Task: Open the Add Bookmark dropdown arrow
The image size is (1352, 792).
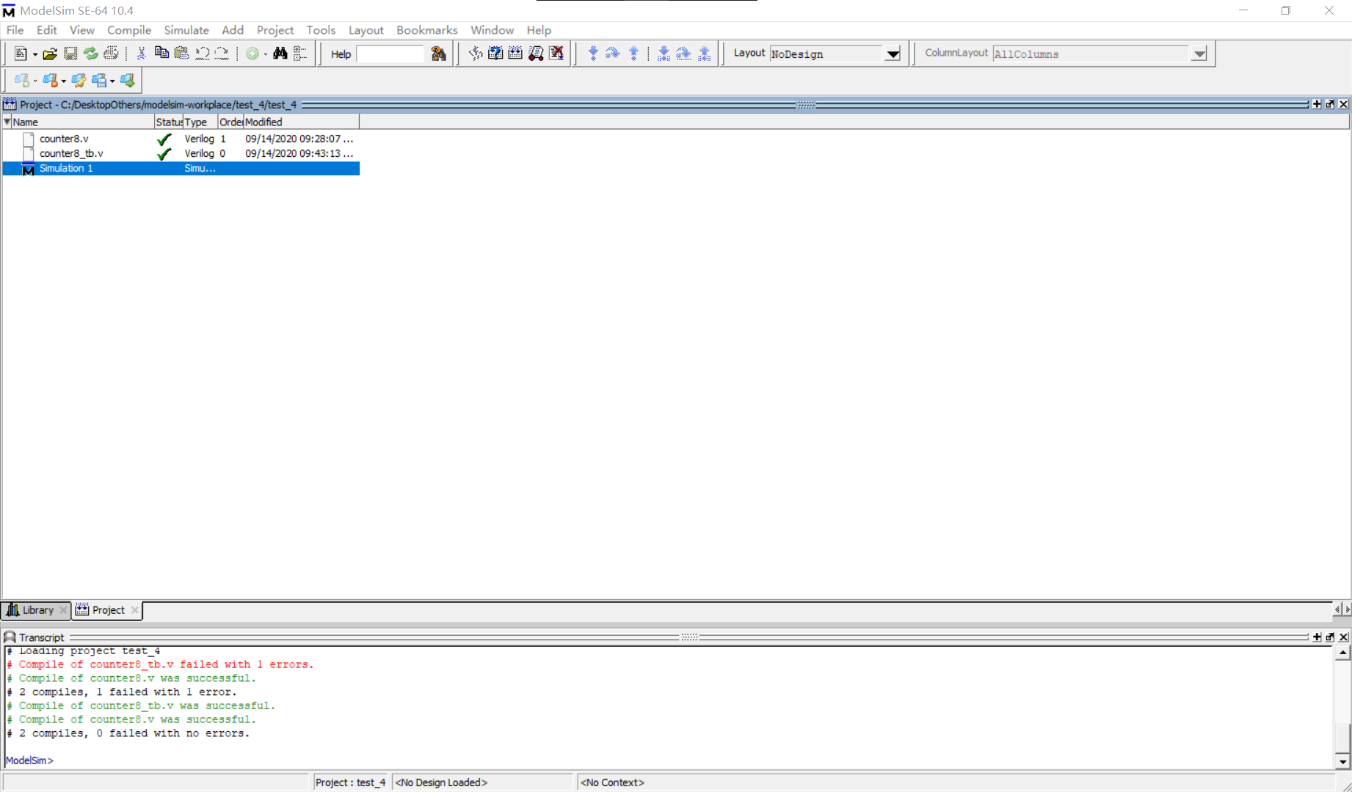Action: click(x=35, y=81)
